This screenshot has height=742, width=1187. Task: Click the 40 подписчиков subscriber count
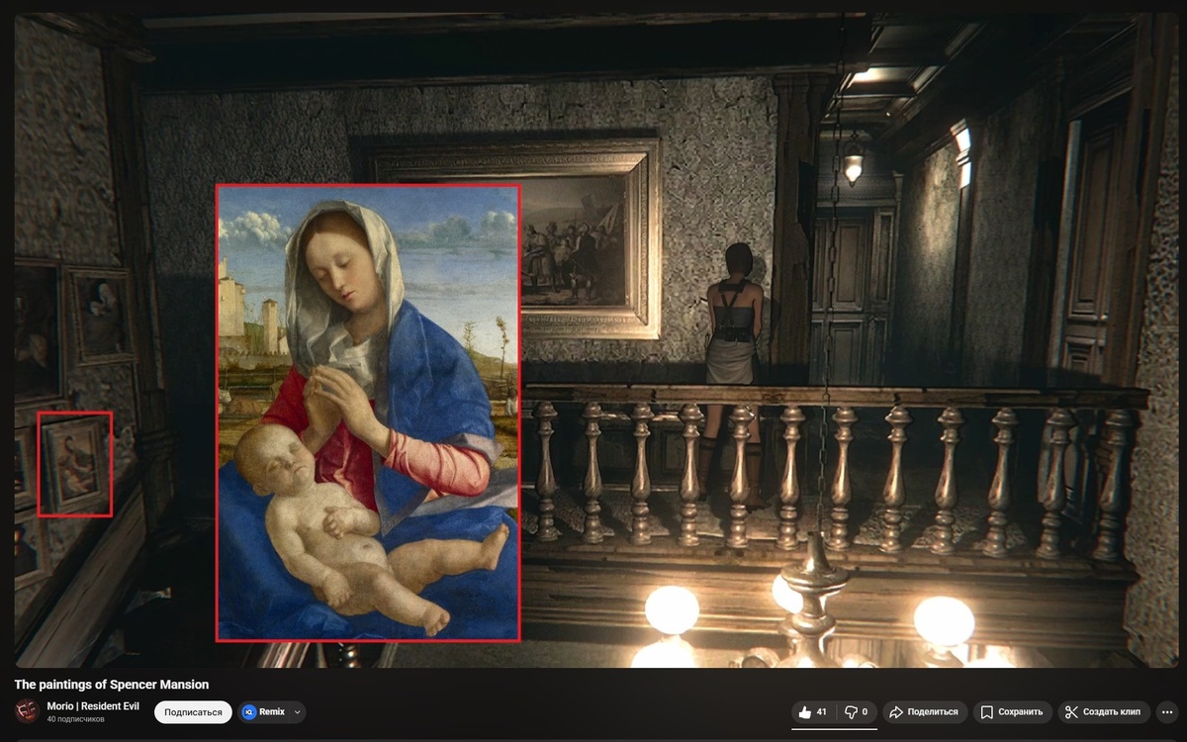[75, 719]
